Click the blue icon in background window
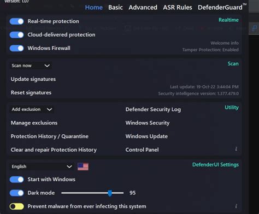 click(x=254, y=28)
